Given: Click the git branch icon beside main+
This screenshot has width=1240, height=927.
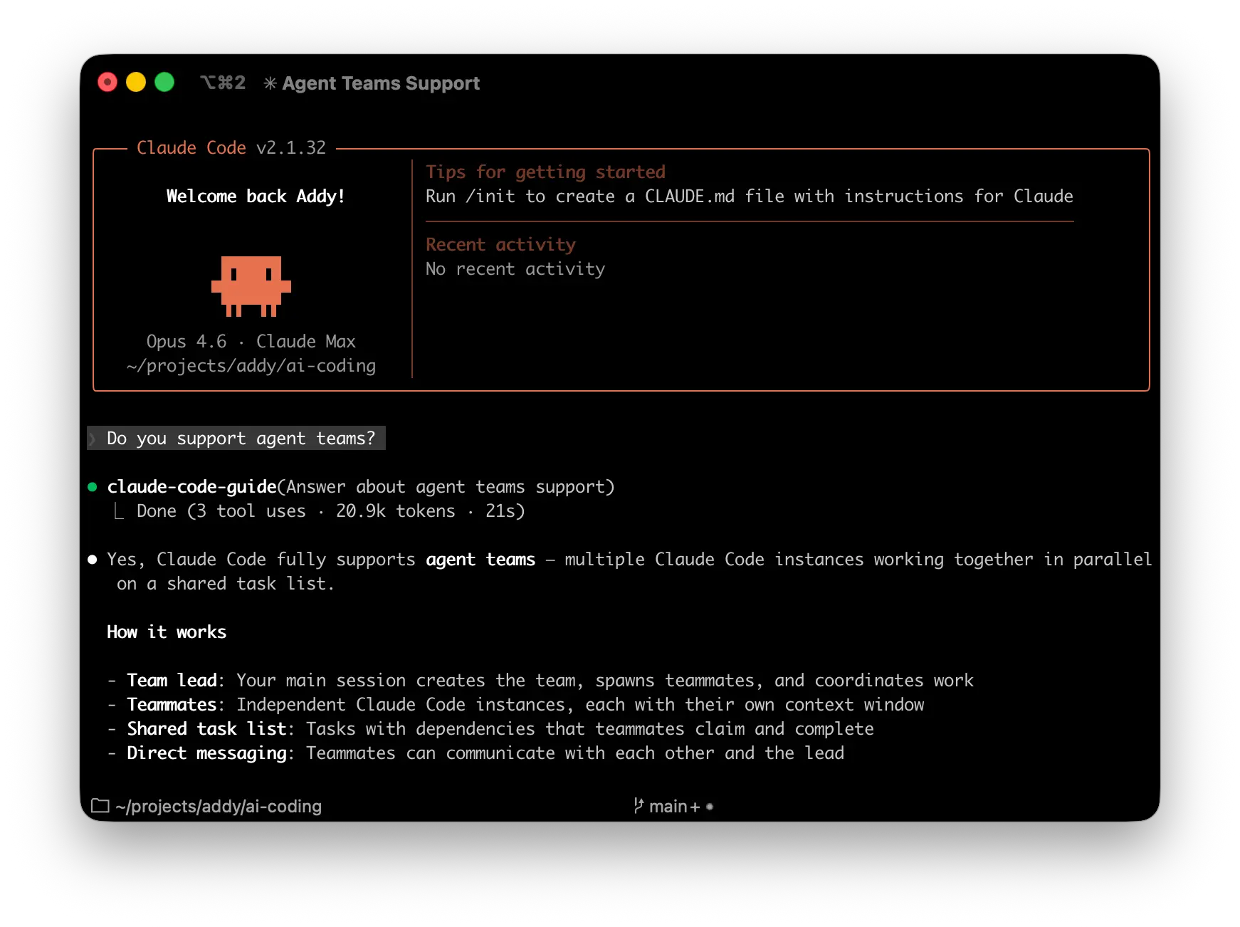Looking at the screenshot, I should 638,805.
